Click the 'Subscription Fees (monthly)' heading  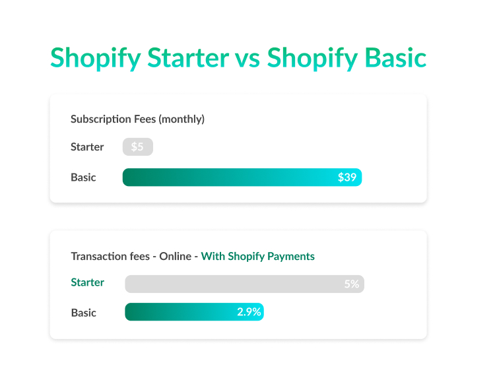[137, 119]
